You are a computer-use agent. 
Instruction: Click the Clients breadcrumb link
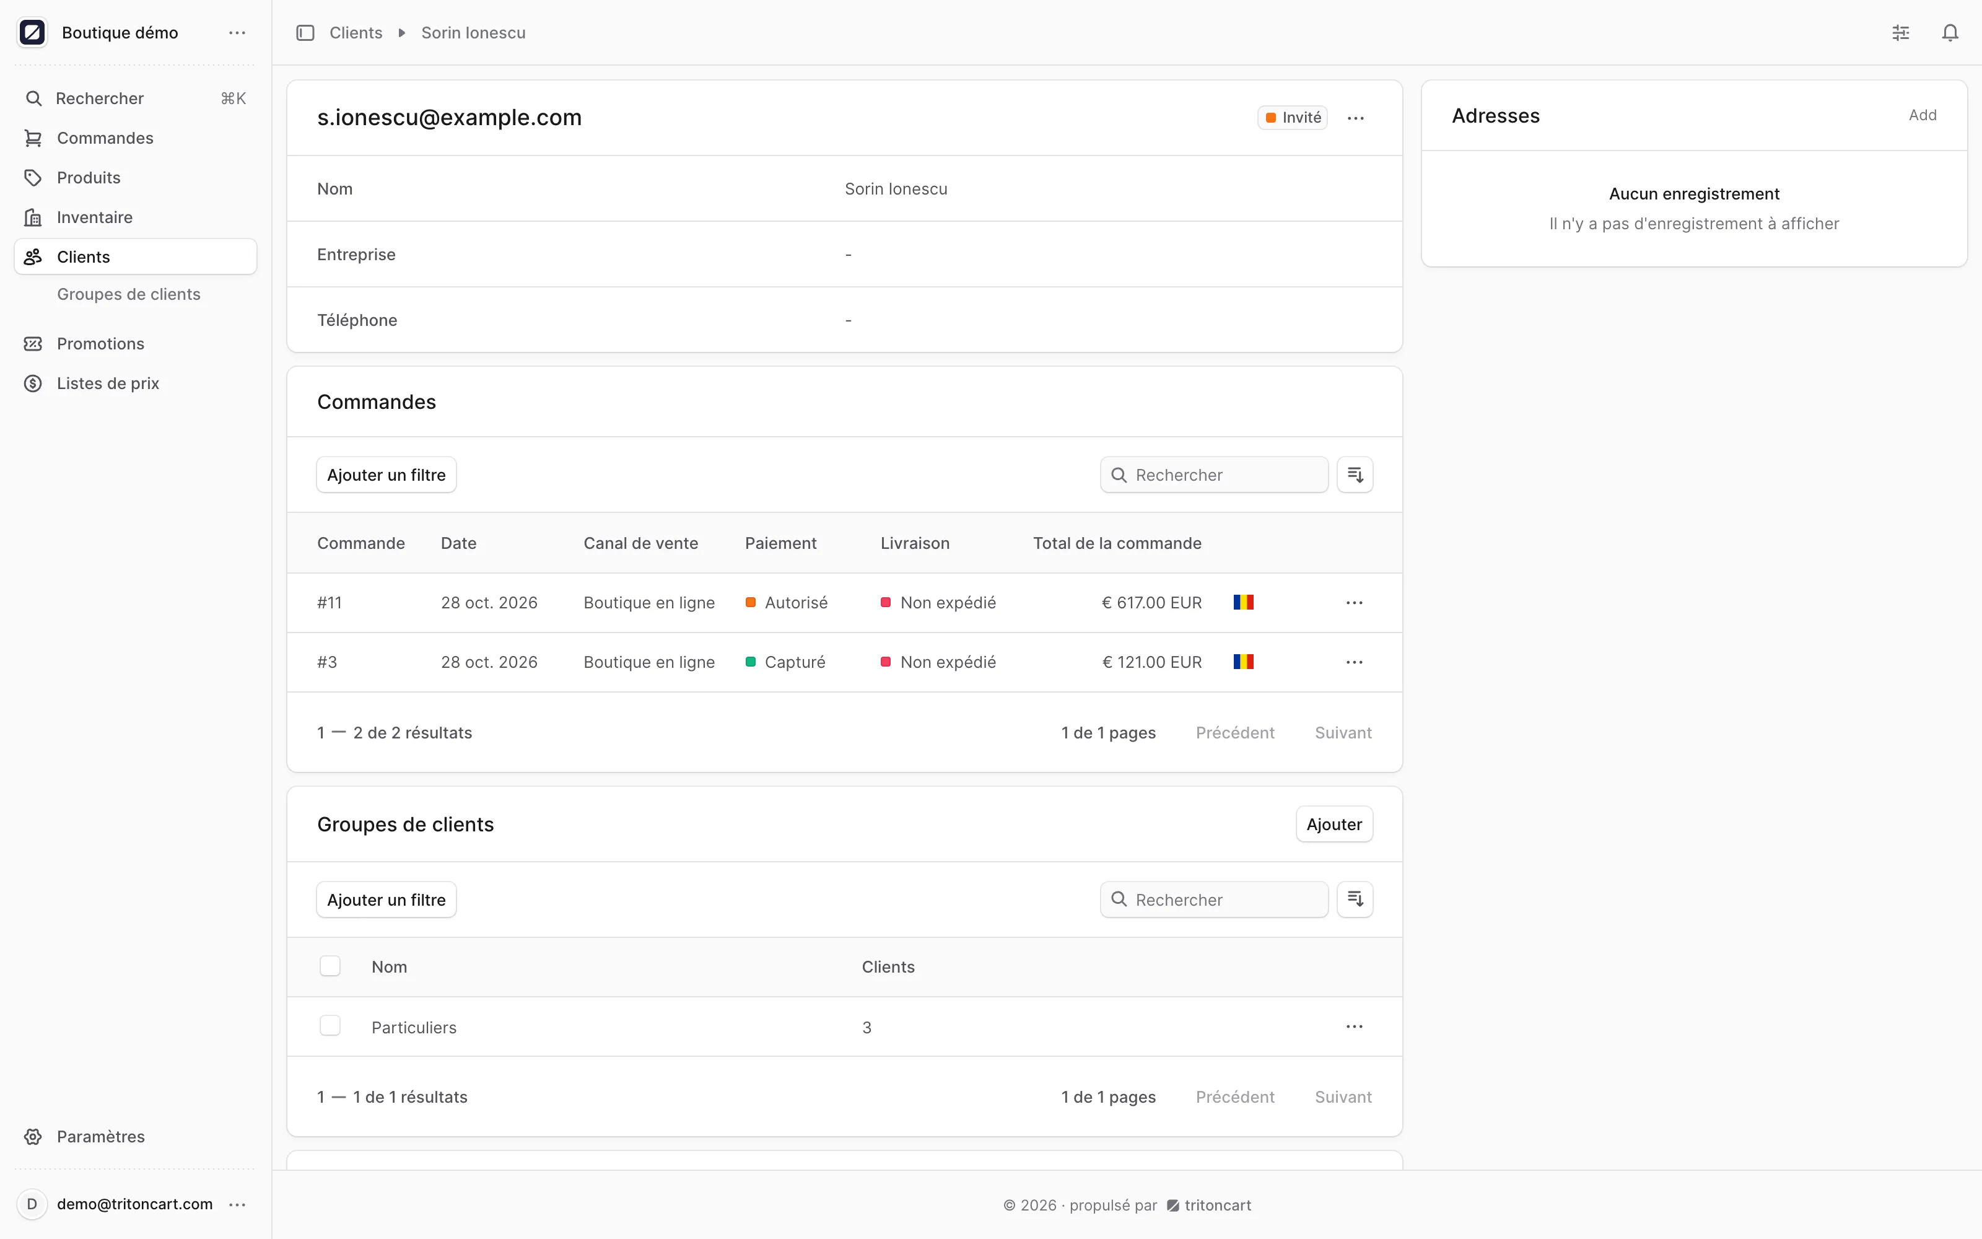tap(356, 33)
